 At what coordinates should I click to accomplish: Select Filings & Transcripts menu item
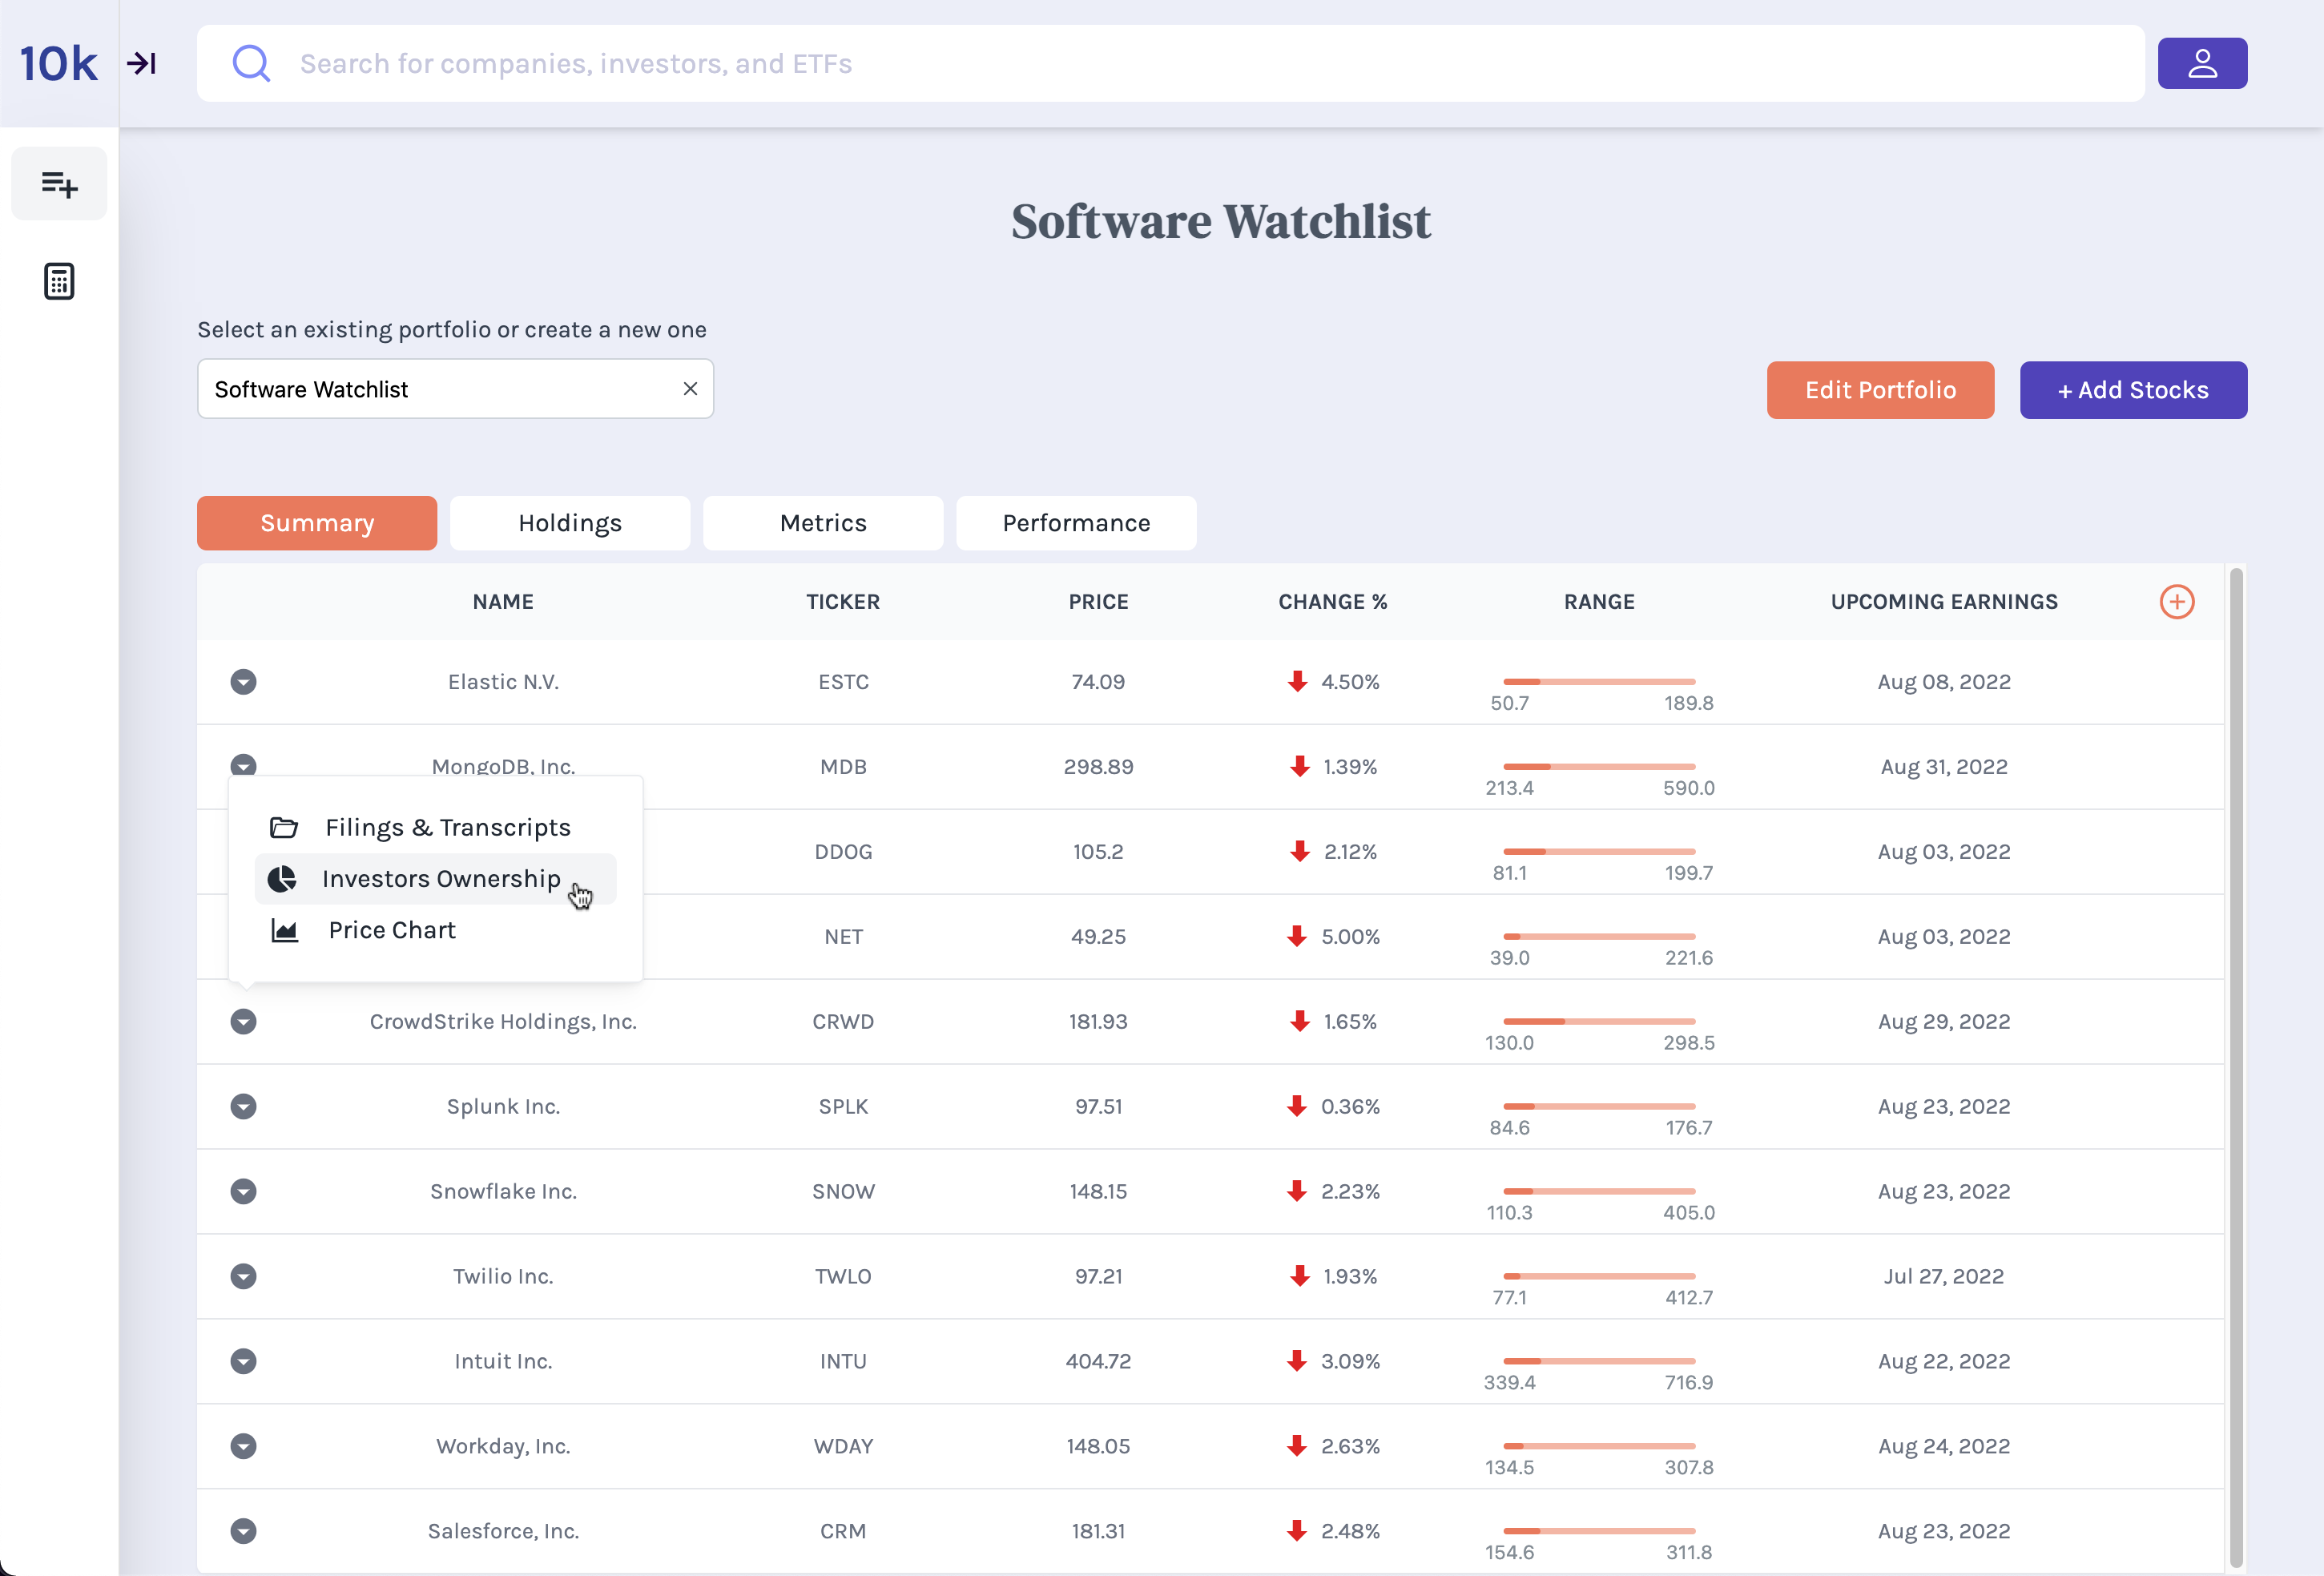click(435, 828)
